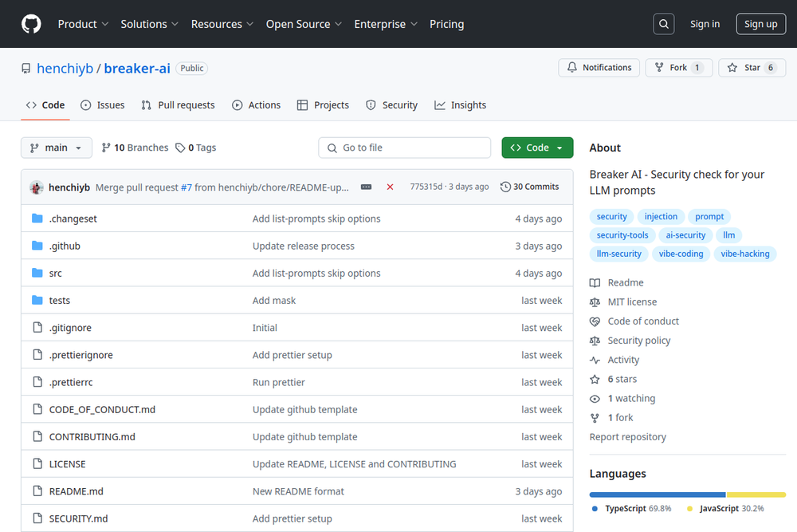Expand commit message ellipsis icon
The height and width of the screenshot is (532, 797).
click(x=366, y=187)
